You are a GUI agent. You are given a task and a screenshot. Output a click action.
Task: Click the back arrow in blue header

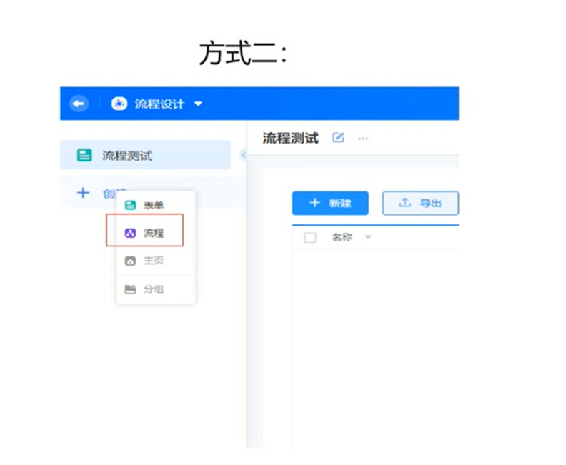point(79,104)
